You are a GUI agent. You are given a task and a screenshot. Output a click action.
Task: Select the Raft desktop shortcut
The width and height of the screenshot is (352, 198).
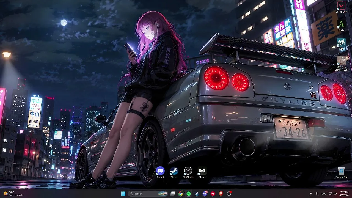(x=341, y=44)
